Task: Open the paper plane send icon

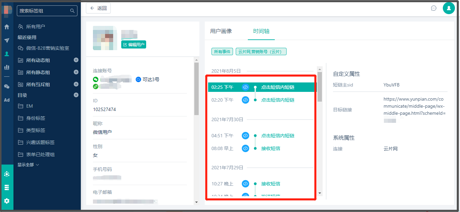Action: (x=7, y=40)
